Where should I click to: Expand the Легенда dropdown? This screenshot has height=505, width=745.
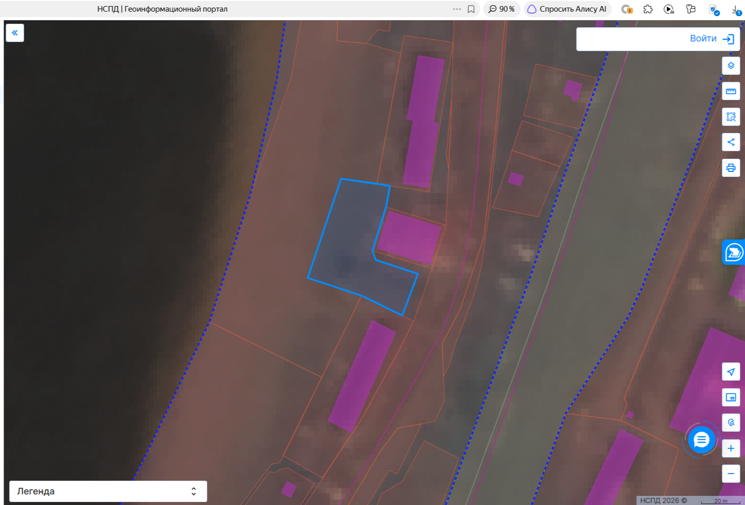click(108, 491)
